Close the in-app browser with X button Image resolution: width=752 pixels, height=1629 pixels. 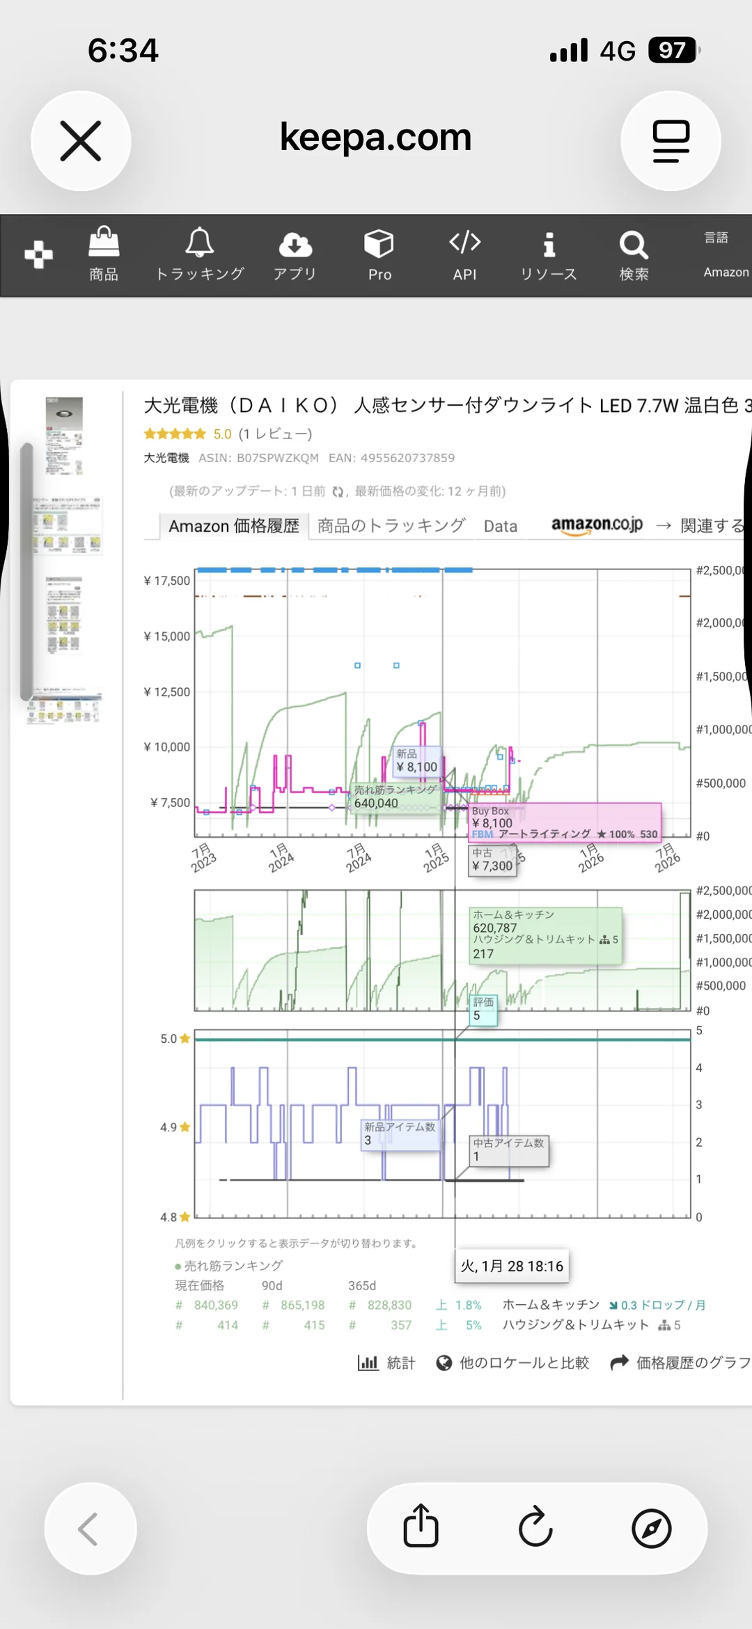[81, 141]
